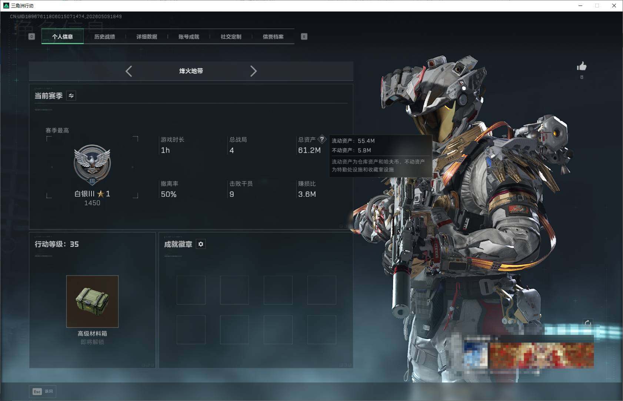623x401 pixels.
Task: Click the 赚损比 value 3.6M
Action: coord(307,194)
